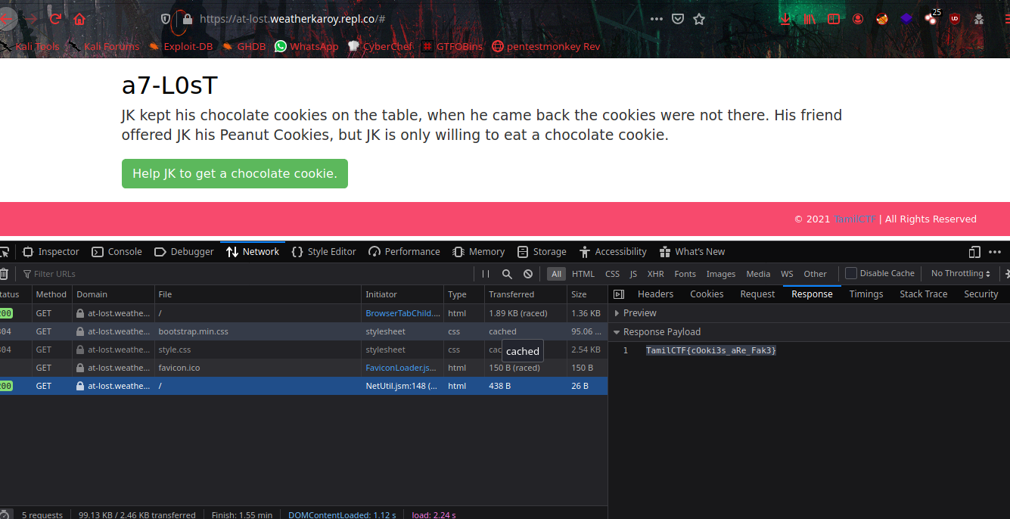The height and width of the screenshot is (519, 1010).
Task: Open the request blocking panel icon
Action: 528,274
